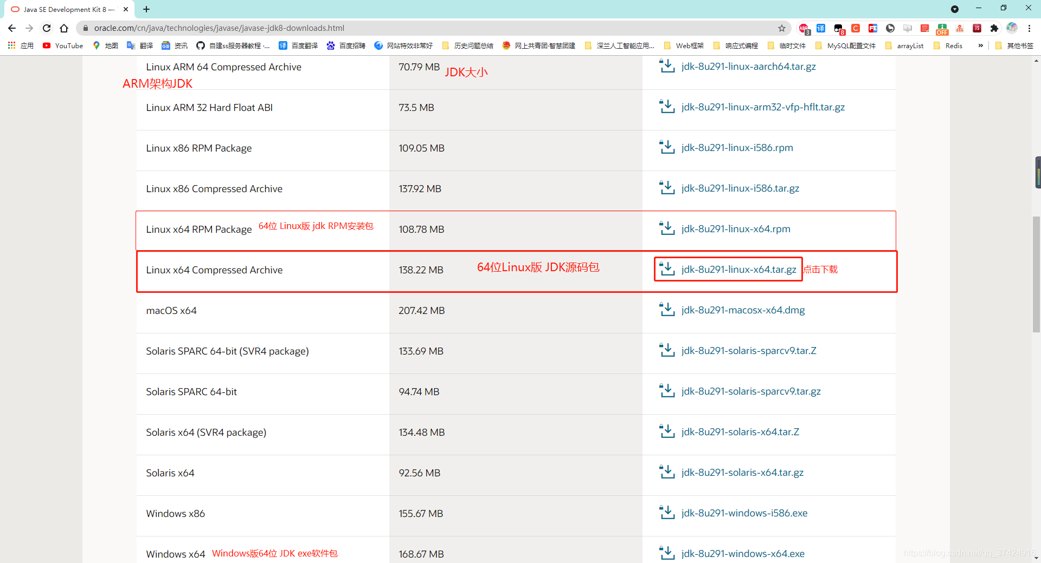Open the blue translate extension icon

[821, 28]
